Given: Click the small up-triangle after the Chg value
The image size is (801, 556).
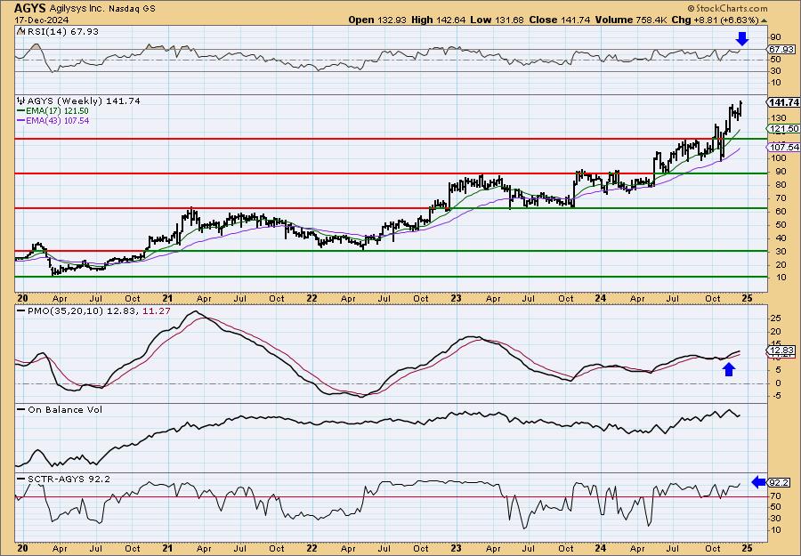Looking at the screenshot, I should point(764,20).
